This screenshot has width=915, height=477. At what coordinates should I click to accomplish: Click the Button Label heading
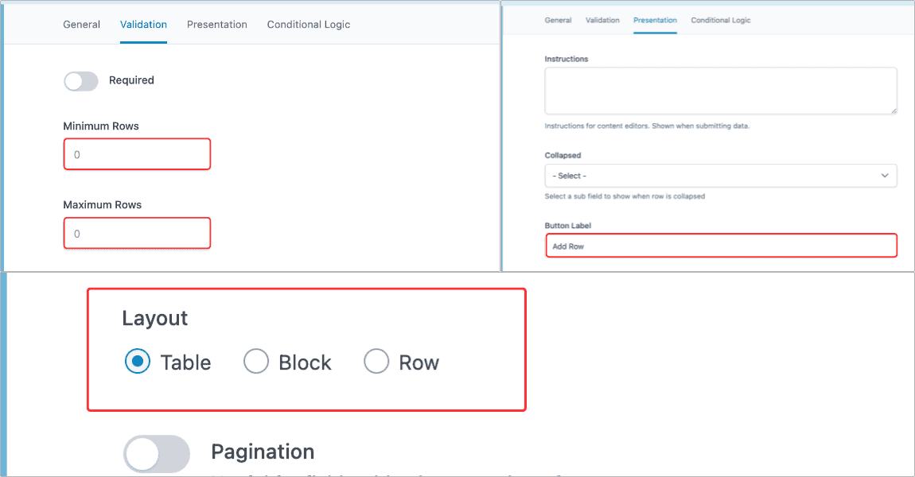click(x=568, y=226)
